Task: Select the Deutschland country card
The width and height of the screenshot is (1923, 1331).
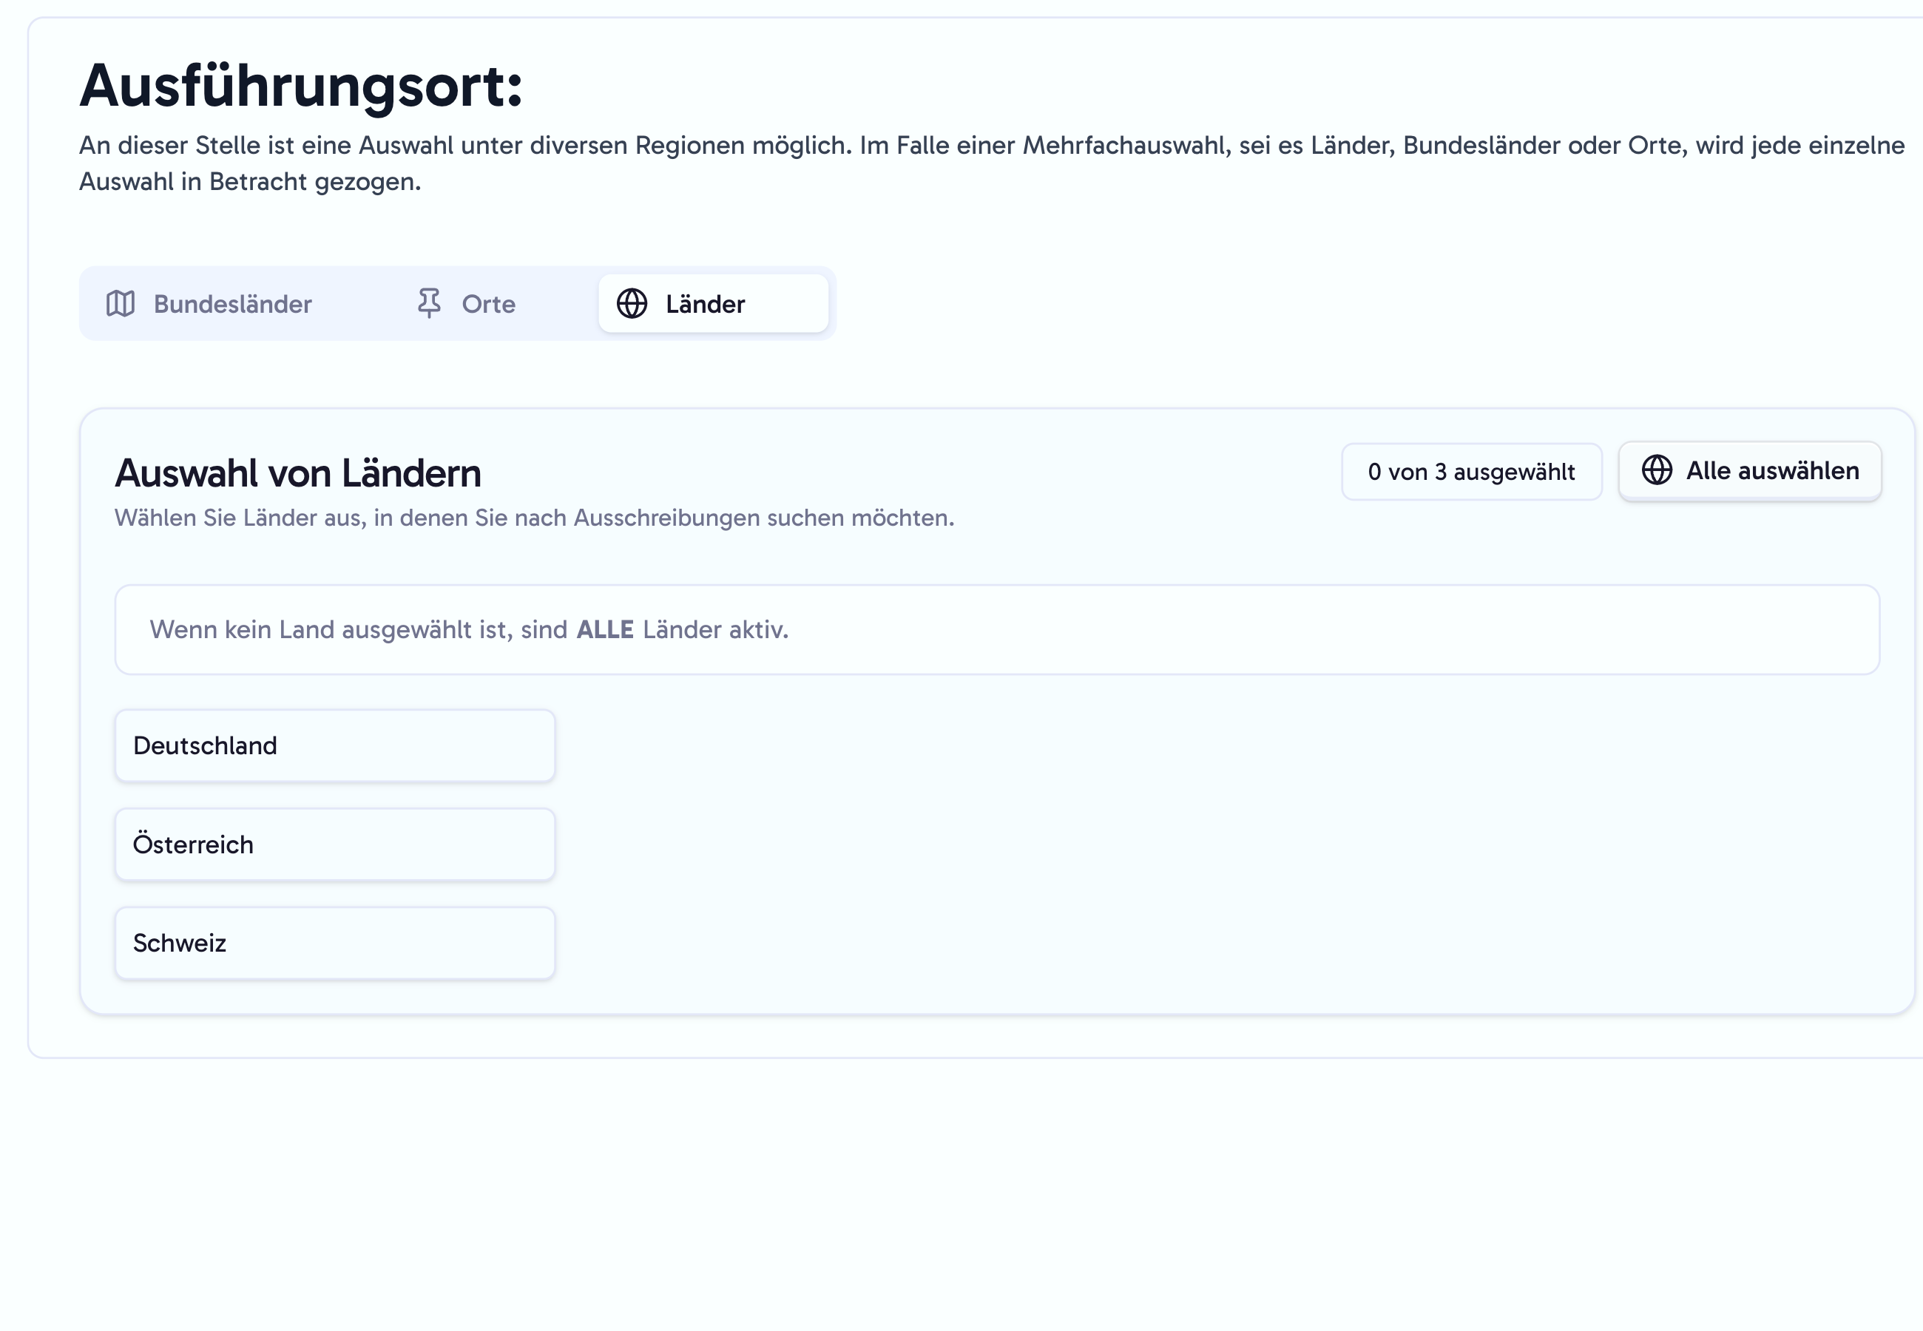Action: 334,745
